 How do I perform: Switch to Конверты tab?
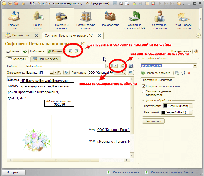point(17,59)
